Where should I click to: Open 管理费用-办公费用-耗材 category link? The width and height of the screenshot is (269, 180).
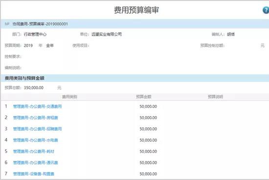[34, 151]
